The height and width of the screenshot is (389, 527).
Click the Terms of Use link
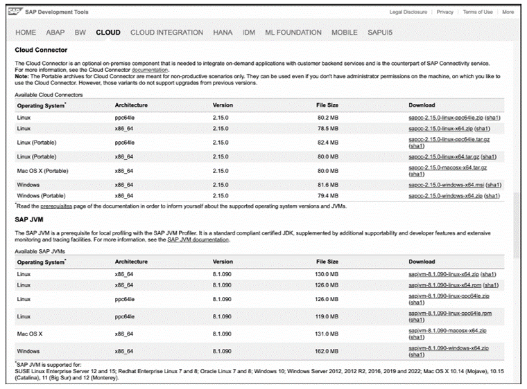[x=477, y=12]
